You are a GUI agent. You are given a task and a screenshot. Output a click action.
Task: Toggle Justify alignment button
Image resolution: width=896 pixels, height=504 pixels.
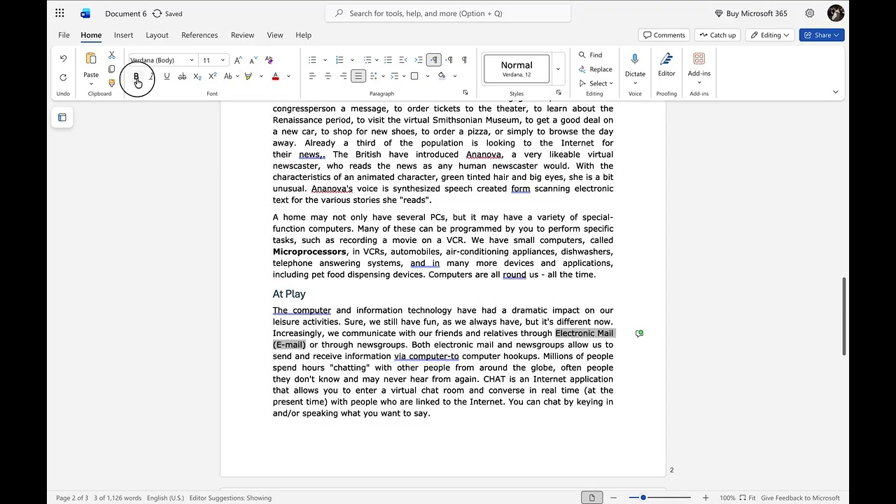(x=358, y=76)
